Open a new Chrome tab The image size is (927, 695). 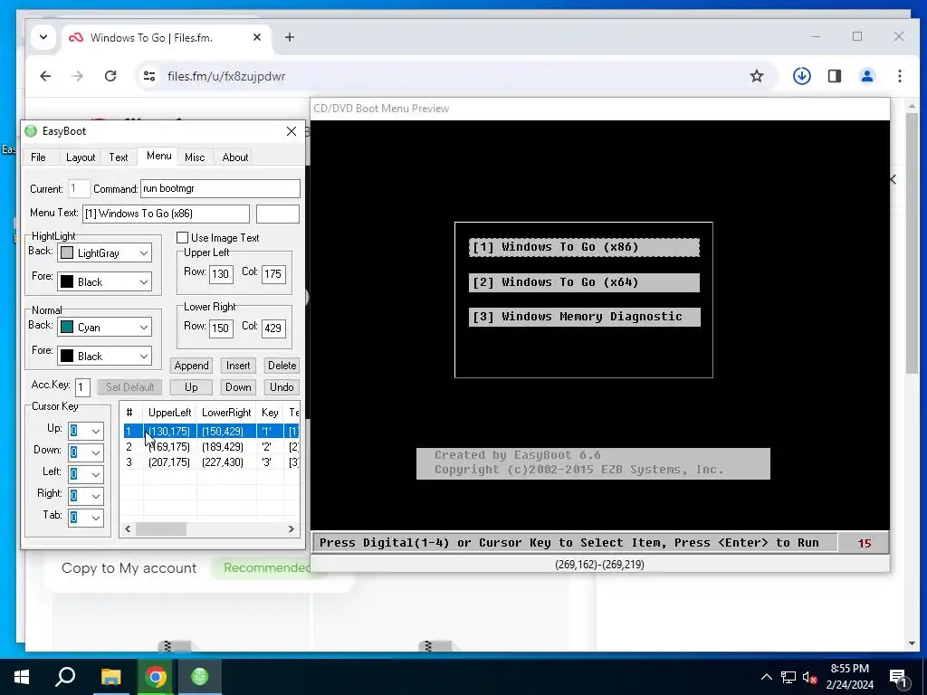(289, 37)
